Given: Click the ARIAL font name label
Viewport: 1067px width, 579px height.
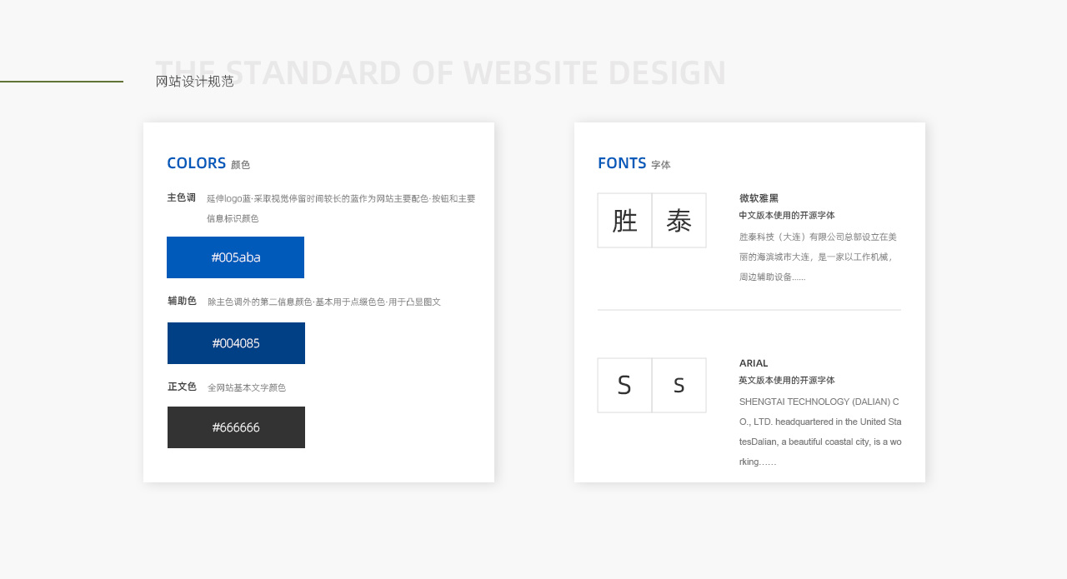Looking at the screenshot, I should [x=754, y=363].
